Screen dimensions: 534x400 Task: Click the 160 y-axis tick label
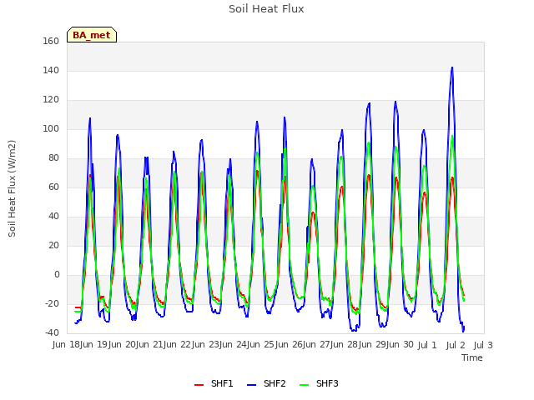point(51,41)
